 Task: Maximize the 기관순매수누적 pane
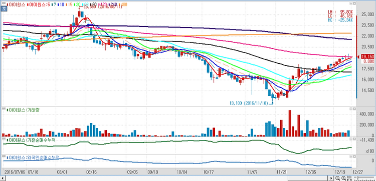tap(354, 139)
